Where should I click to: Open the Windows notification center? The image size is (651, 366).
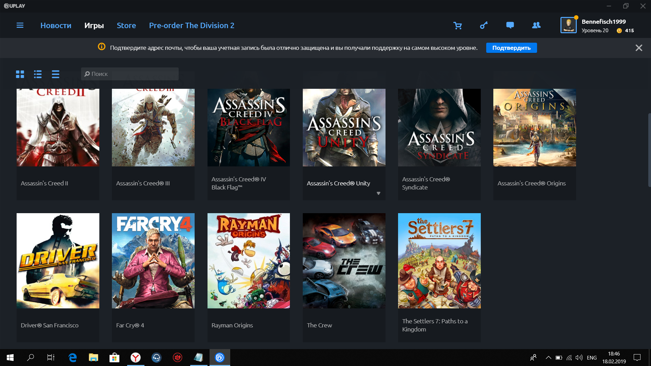(x=637, y=358)
